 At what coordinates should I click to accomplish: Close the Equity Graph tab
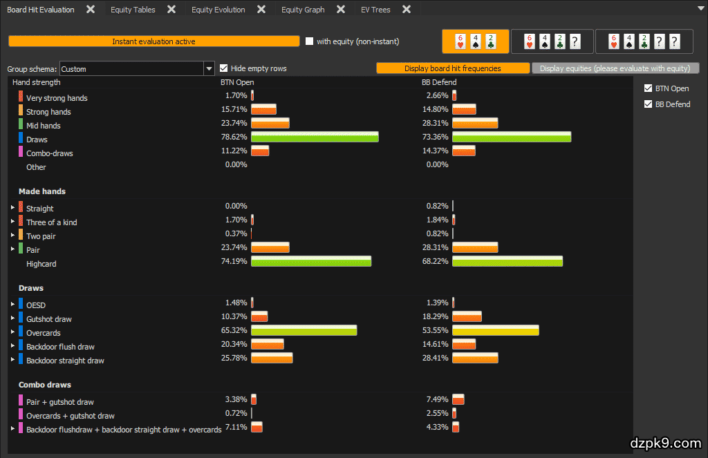[340, 10]
